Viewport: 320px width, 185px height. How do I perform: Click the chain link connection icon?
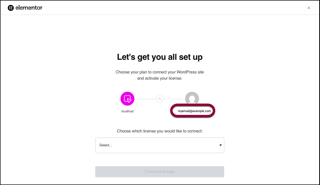point(160,99)
